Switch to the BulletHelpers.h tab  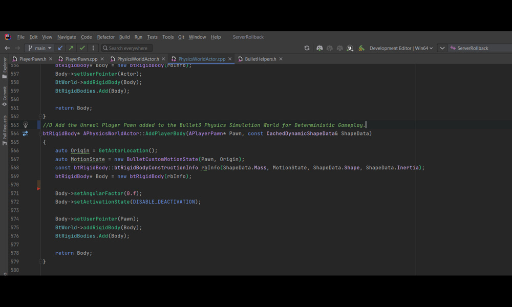click(260, 59)
